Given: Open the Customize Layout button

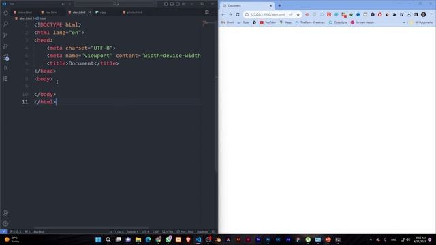Looking at the screenshot, I should coord(184,4).
